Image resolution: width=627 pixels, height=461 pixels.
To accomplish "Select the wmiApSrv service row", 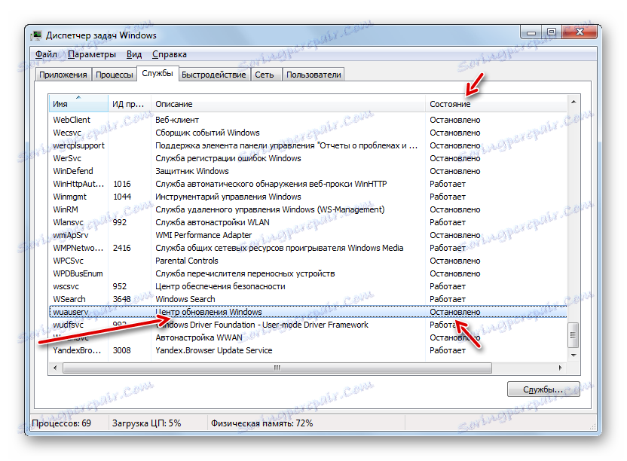I will (x=308, y=235).
